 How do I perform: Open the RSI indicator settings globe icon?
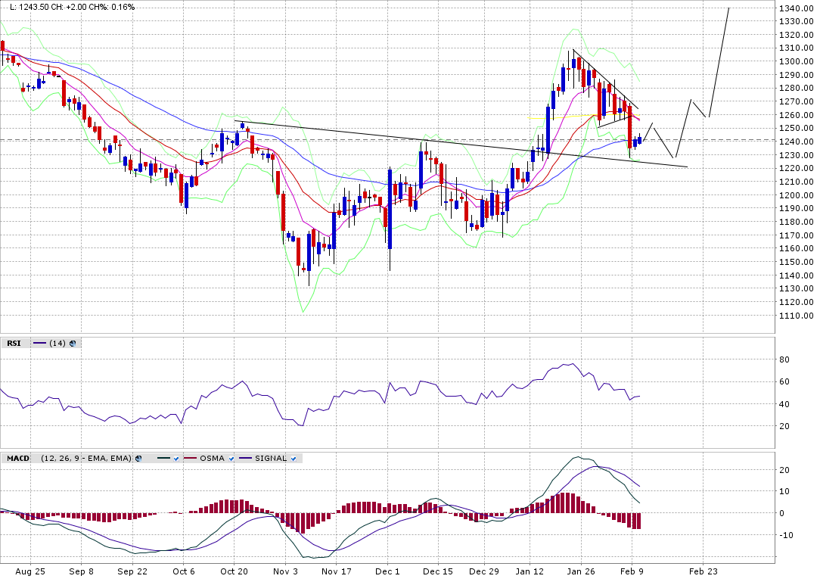[73, 344]
